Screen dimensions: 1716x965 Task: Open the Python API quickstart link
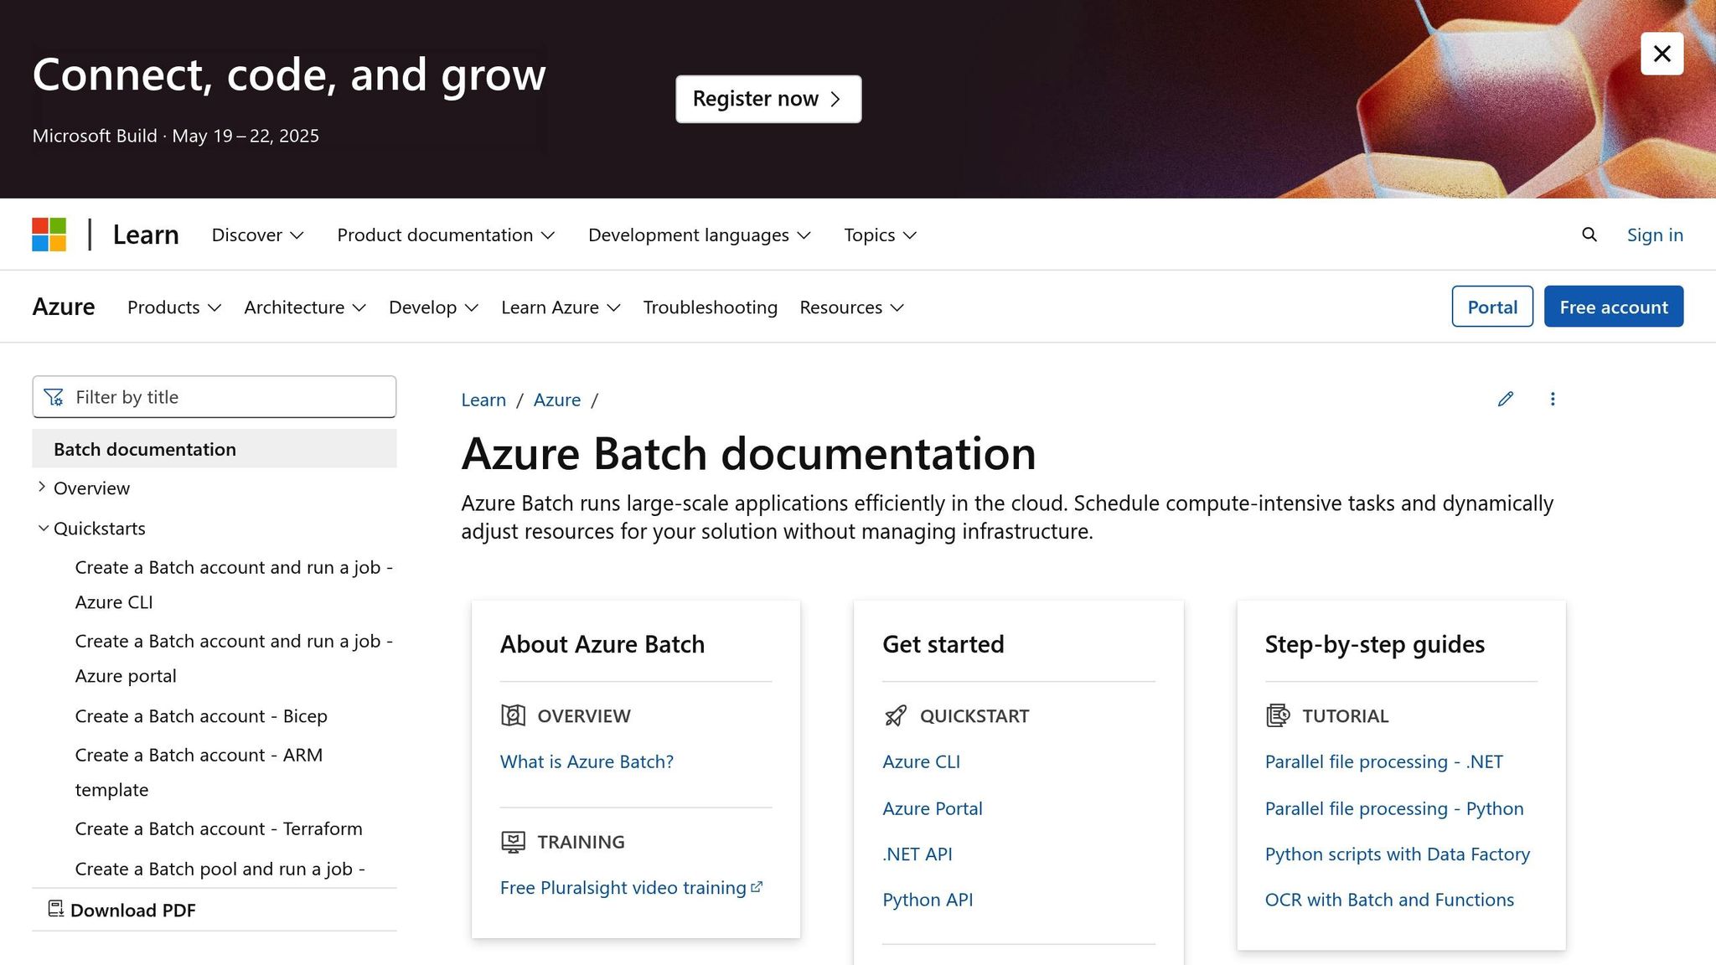coord(928,900)
